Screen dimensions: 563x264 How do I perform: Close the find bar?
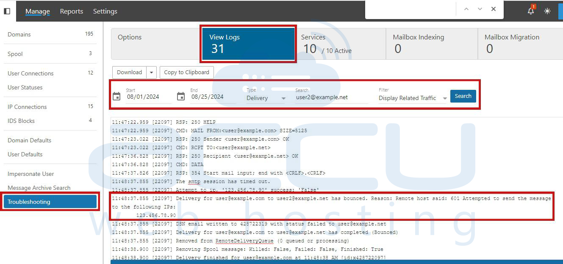pyautogui.click(x=494, y=9)
